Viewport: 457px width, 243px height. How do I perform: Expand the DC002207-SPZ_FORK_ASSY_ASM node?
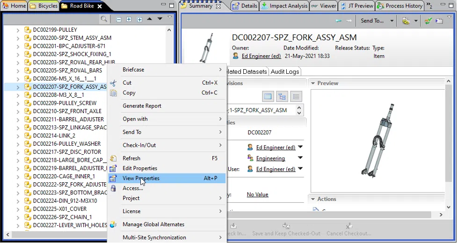(18, 87)
